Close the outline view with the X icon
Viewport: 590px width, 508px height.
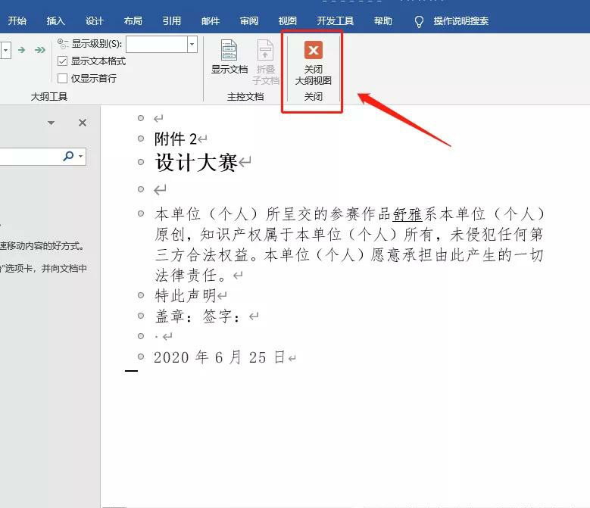tap(313, 50)
